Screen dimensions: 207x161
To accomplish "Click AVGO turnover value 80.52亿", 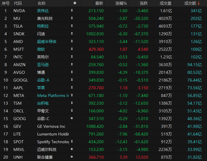I will [195, 72].
